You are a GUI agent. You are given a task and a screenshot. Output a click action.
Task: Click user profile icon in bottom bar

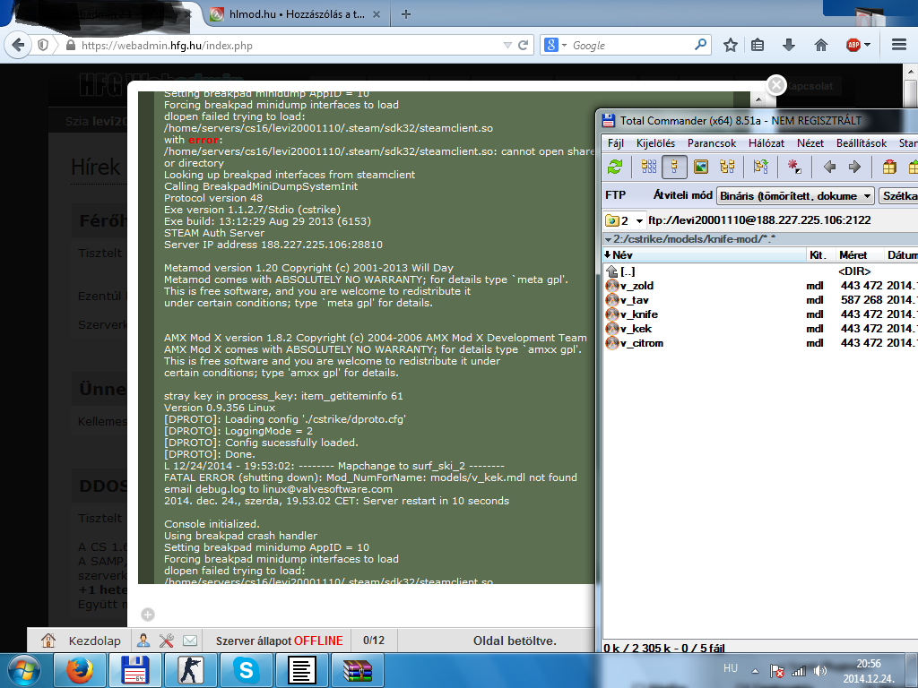(143, 641)
